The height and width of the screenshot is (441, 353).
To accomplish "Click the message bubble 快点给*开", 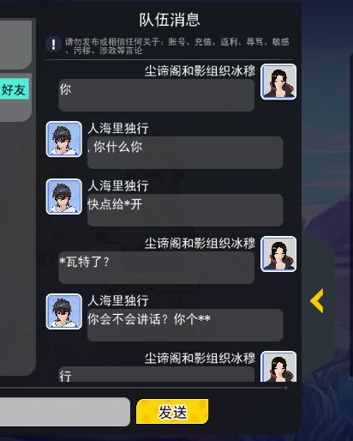I will click(185, 210).
